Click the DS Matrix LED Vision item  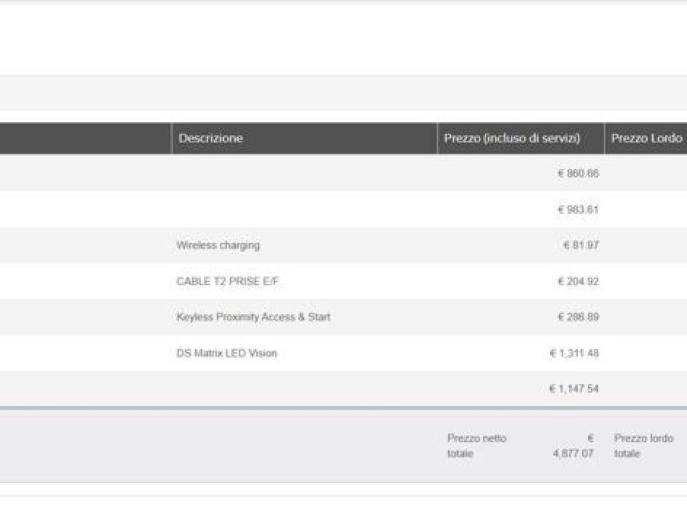coord(227,353)
